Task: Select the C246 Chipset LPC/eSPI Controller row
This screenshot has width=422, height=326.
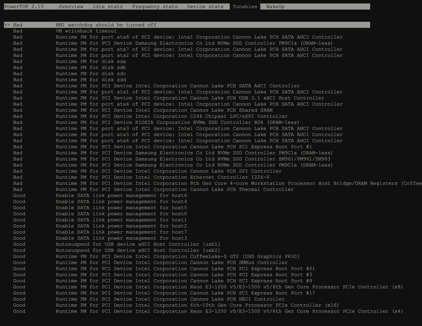Action: point(150,116)
